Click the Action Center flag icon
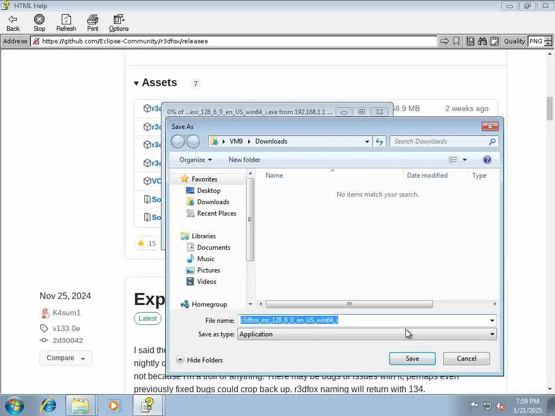 coord(473,406)
